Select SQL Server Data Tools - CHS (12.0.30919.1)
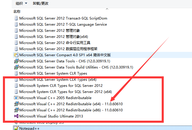 [x=65, y=61]
